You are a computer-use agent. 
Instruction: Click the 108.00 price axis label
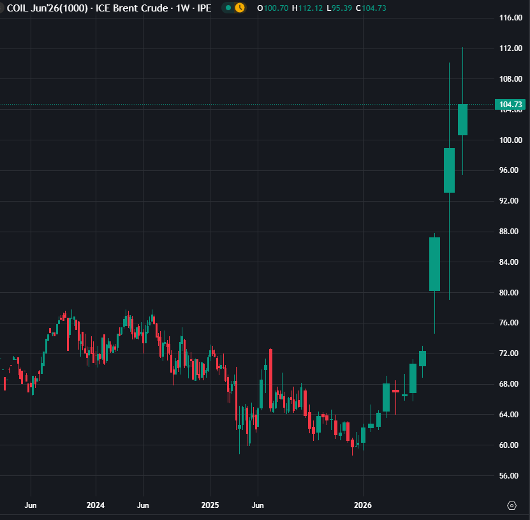(x=511, y=78)
